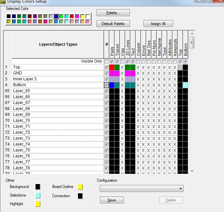The height and width of the screenshot is (212, 224).
Task: Click the Save configuration button
Action: pos(112,200)
